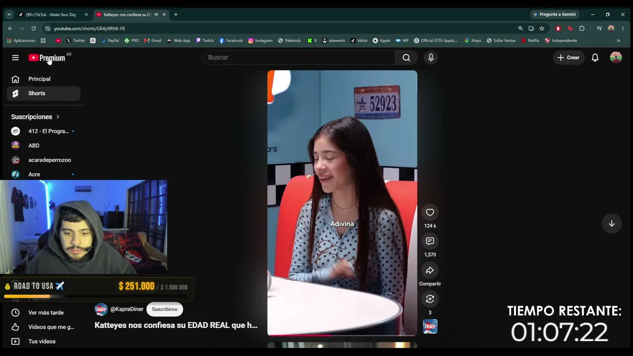Search with the magnifying glass button
This screenshot has height=356, width=633.
point(407,58)
